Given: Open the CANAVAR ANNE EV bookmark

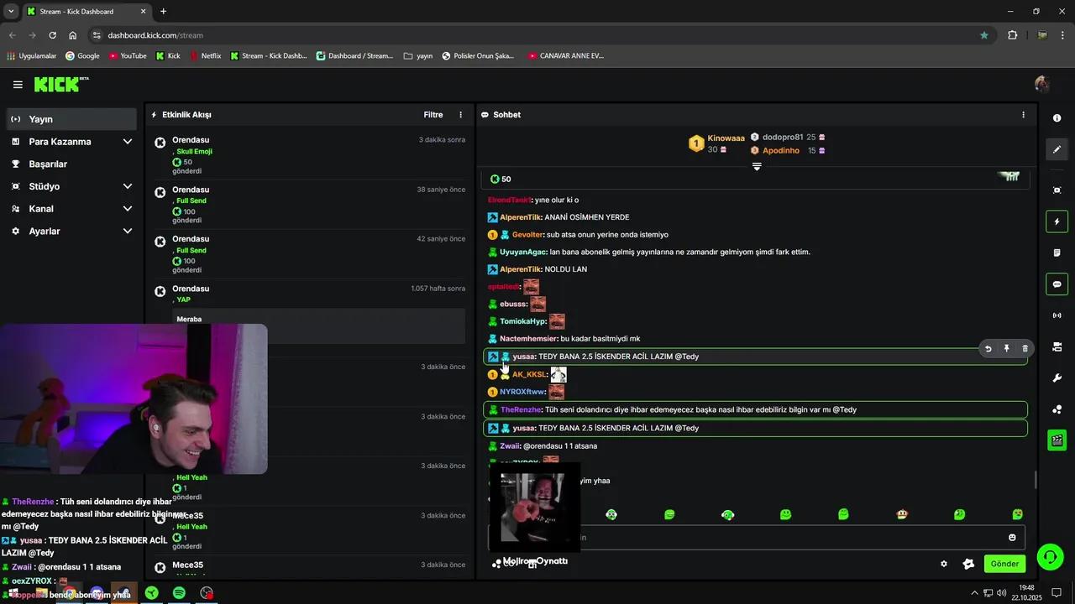Looking at the screenshot, I should 566,56.
